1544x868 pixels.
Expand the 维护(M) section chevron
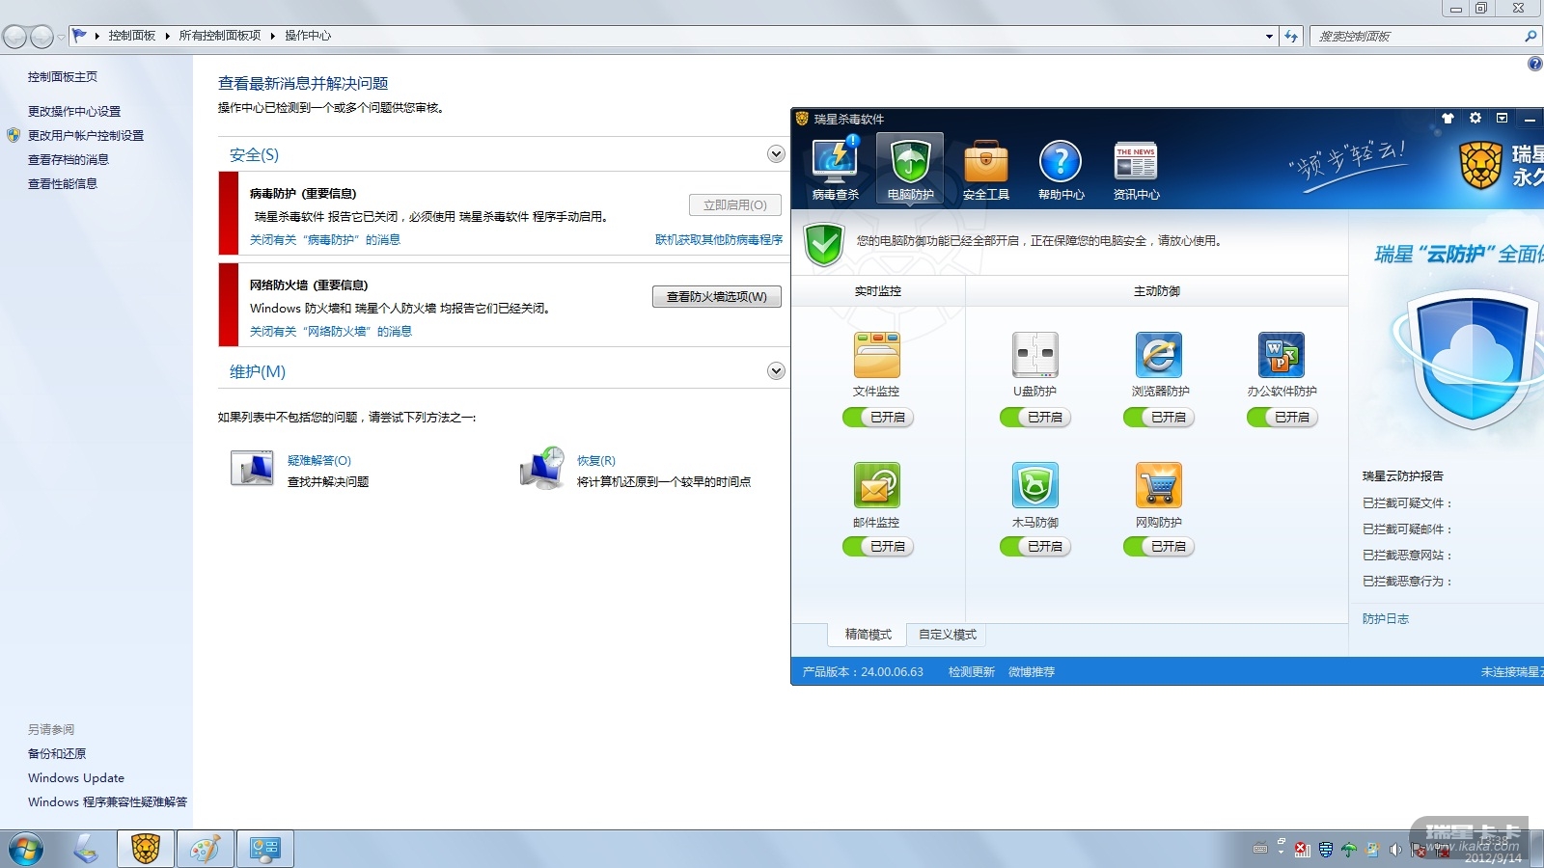[x=776, y=371]
